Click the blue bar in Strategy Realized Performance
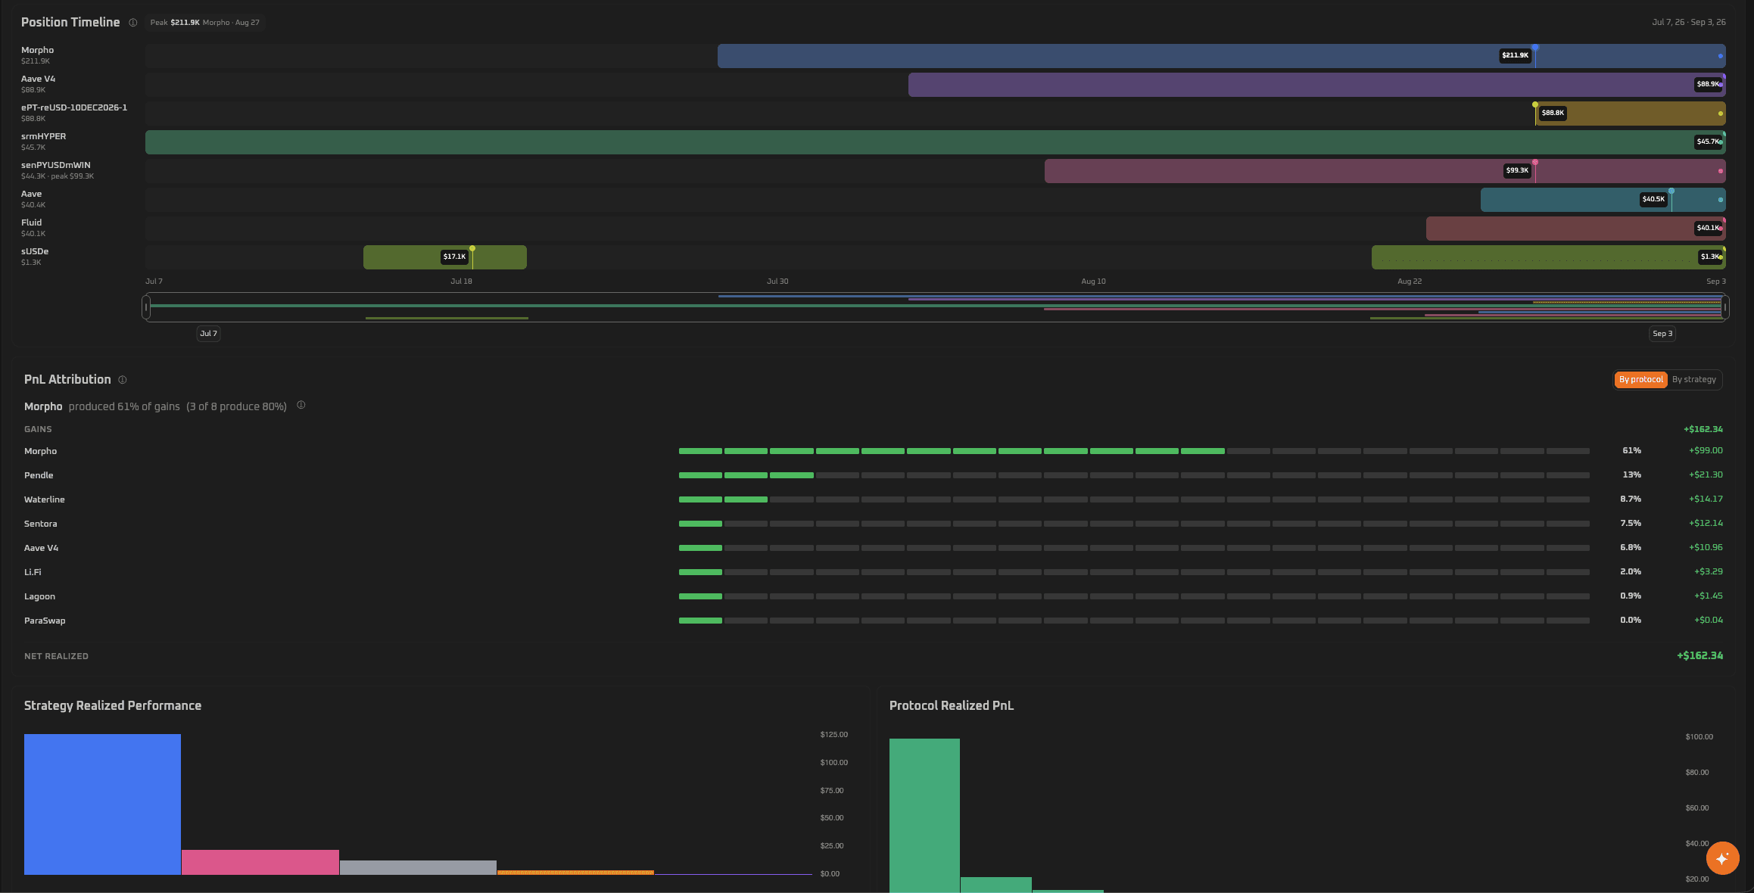1754x893 pixels. pos(103,804)
